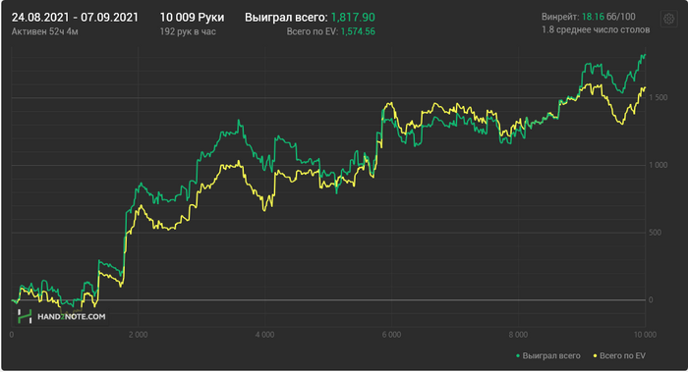The image size is (688, 372).
Task: Click the 'Выиграл всего:' header label
Action: (286, 18)
